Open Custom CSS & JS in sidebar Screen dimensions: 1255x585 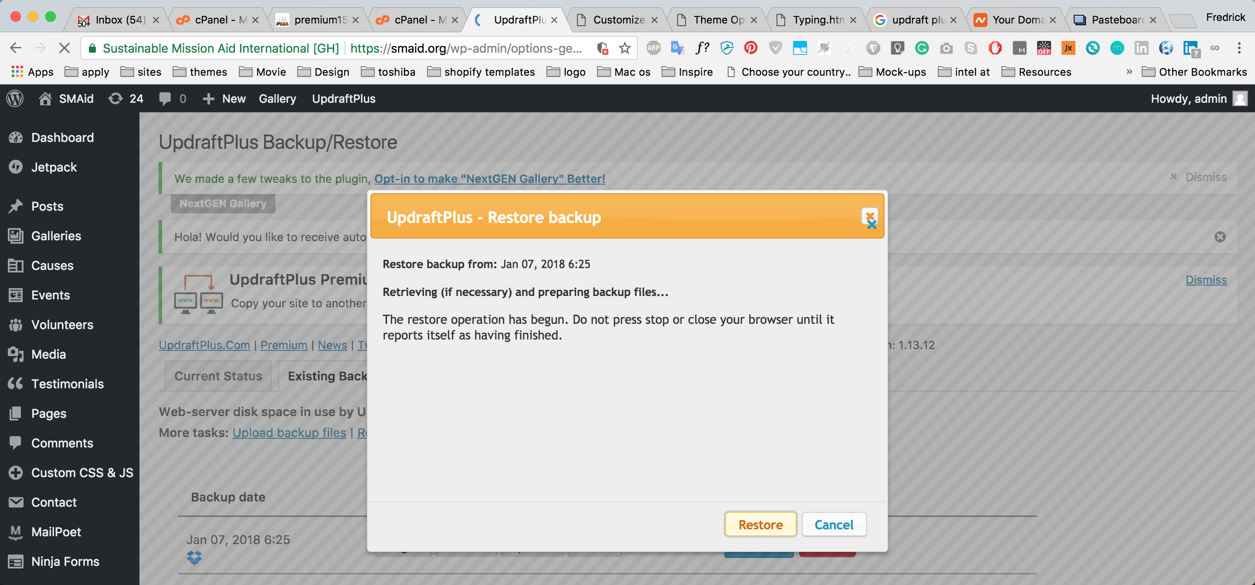point(82,473)
